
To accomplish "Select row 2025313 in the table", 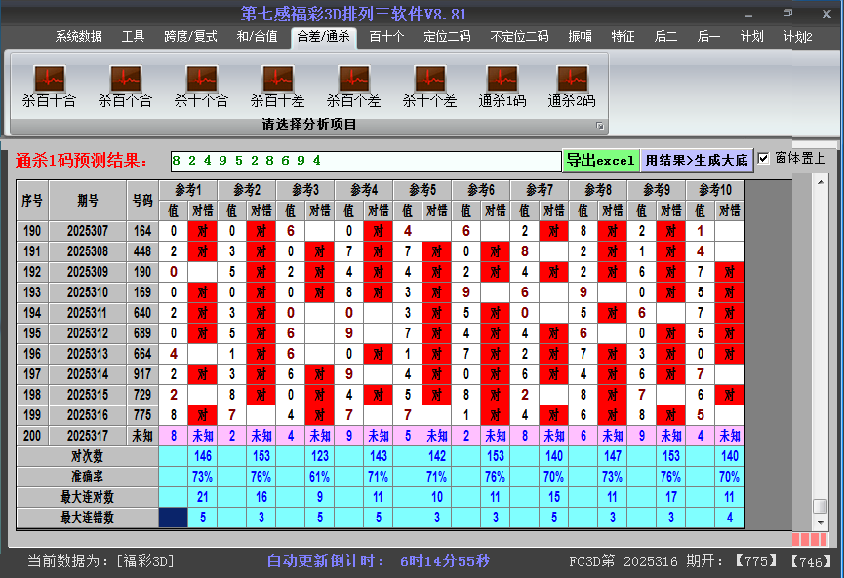I will coord(89,353).
